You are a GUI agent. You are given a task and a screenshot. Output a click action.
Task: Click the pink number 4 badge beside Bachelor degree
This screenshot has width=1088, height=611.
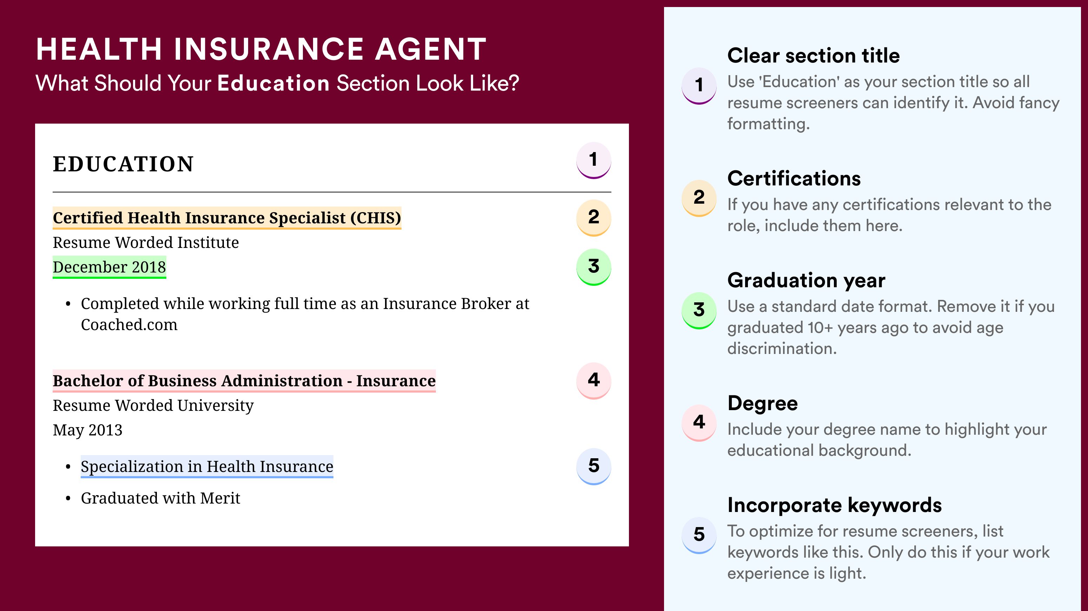tap(593, 380)
